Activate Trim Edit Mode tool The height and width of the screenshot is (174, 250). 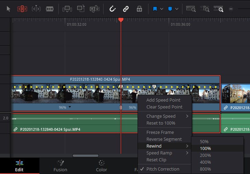tap(22, 9)
